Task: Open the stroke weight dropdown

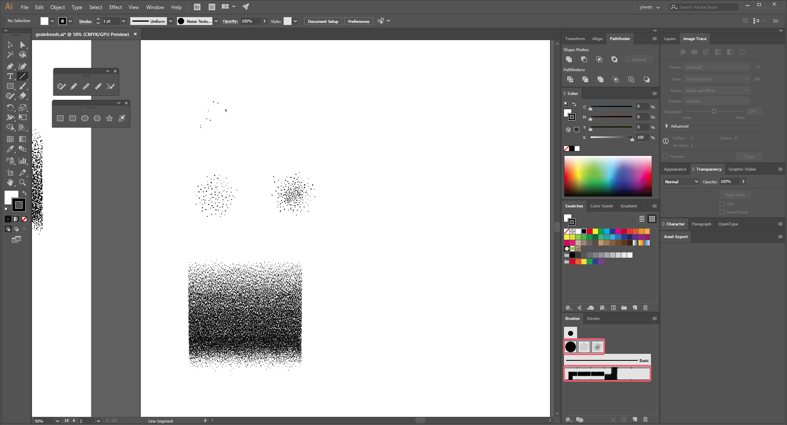Action: point(123,21)
